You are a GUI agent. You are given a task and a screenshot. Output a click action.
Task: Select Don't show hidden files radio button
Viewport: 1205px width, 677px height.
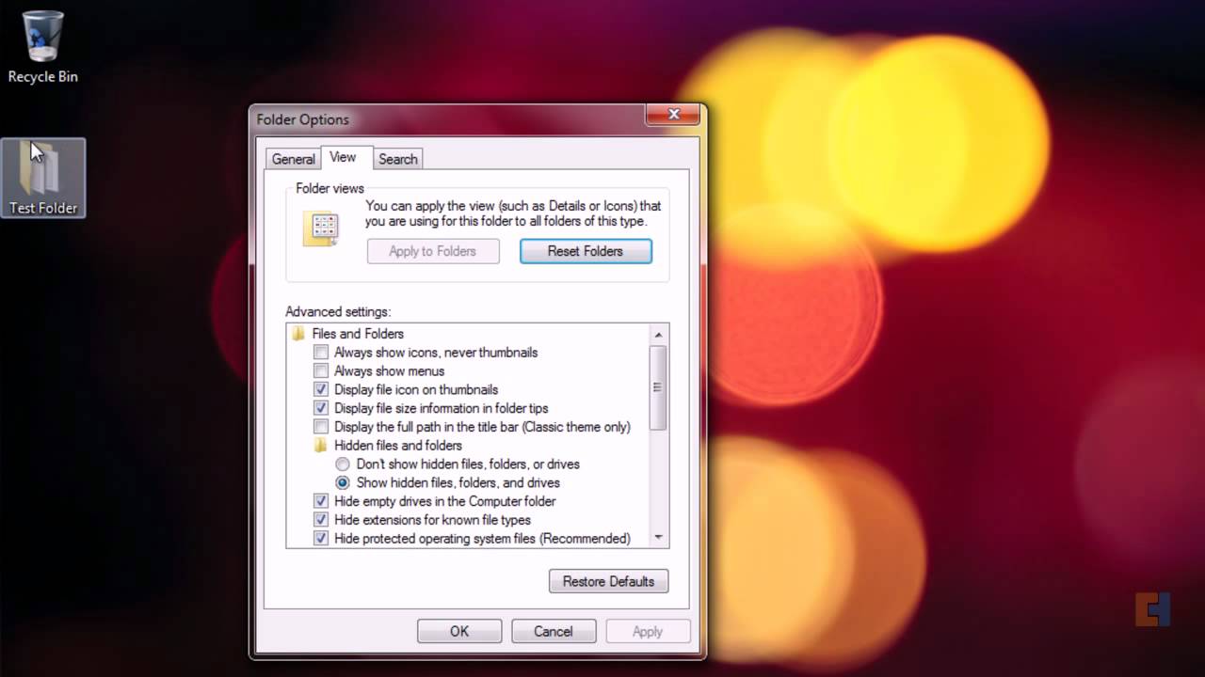point(343,464)
